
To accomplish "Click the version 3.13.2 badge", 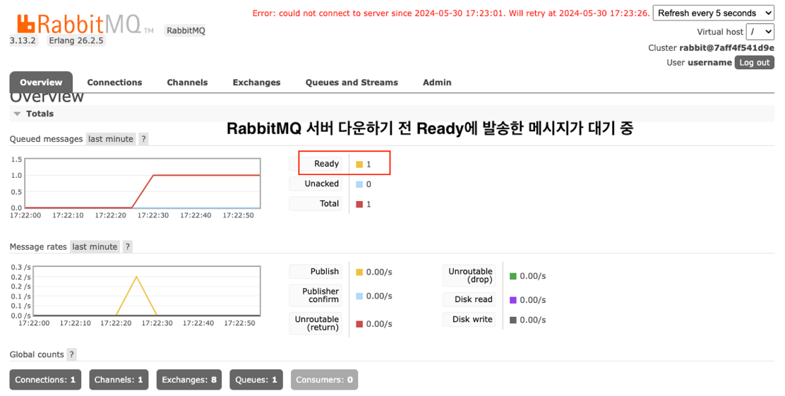I will click(23, 40).
